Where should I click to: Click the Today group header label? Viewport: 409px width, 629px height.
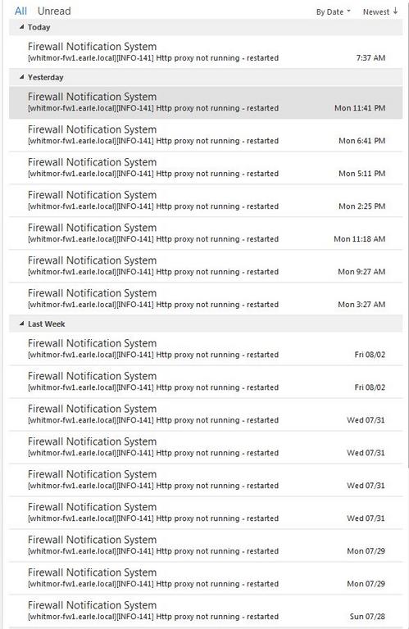pyautogui.click(x=39, y=27)
